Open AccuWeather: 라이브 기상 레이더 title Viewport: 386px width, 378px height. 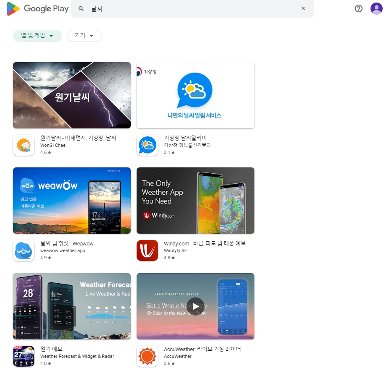(202, 349)
